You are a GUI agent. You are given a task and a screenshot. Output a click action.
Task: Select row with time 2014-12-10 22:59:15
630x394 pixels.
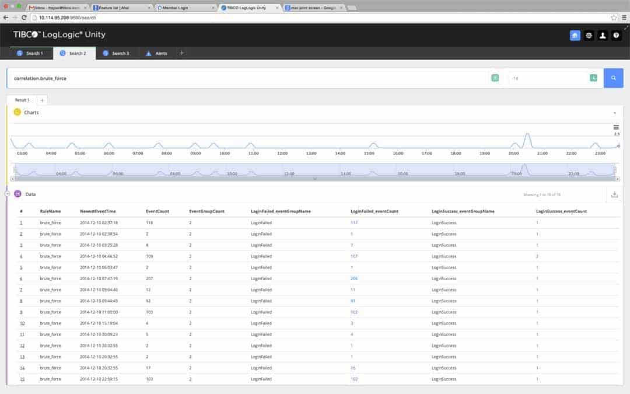[x=317, y=379]
